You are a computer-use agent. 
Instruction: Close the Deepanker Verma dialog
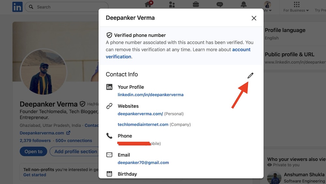254,18
